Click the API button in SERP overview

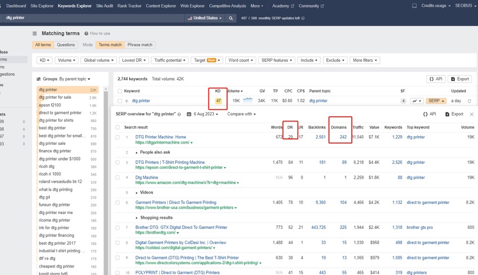(x=430, y=114)
